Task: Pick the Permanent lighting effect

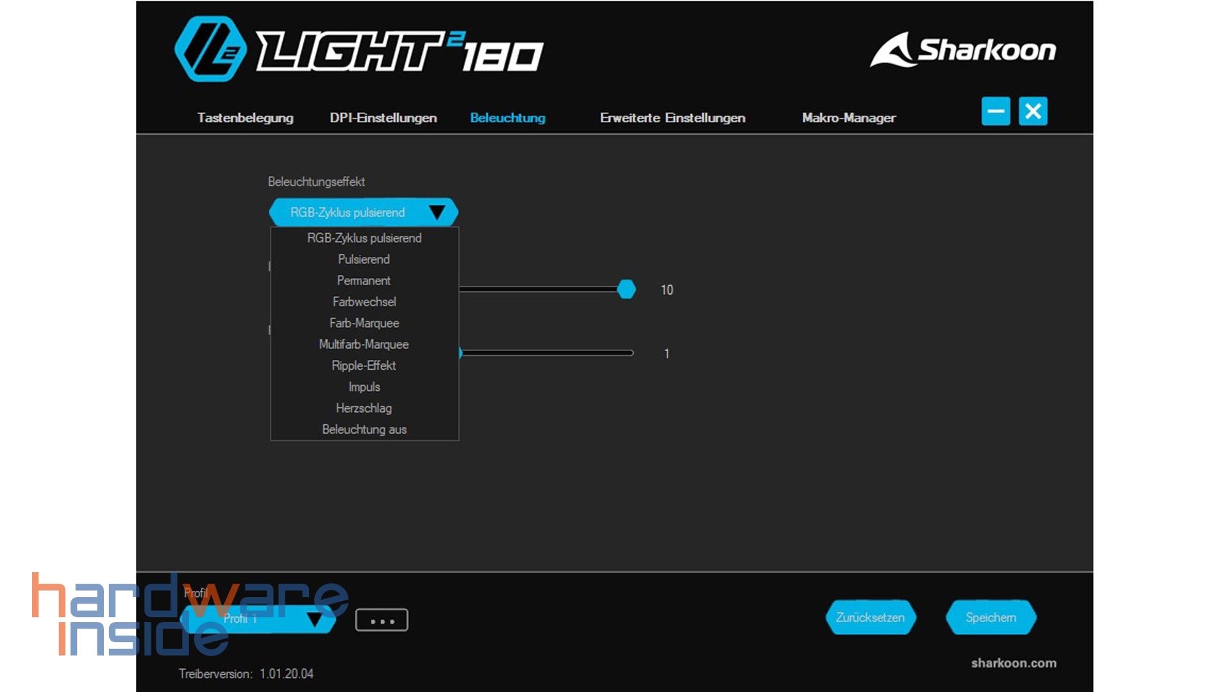Action: click(364, 281)
